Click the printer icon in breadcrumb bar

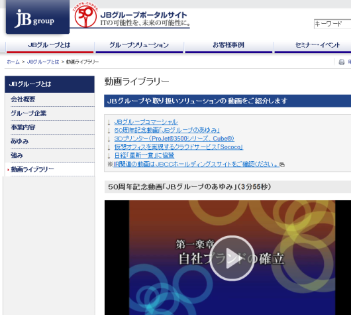(x=341, y=62)
